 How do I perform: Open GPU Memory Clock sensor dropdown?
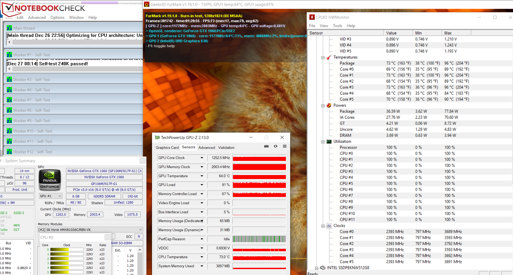tap(202, 167)
